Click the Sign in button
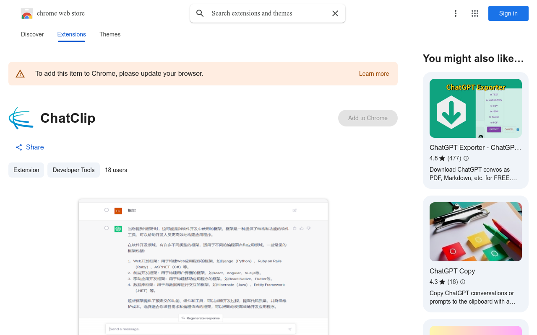 click(x=508, y=13)
